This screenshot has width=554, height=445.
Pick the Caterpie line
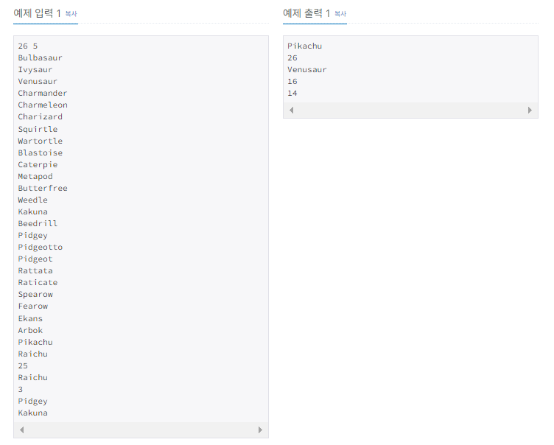(x=38, y=164)
